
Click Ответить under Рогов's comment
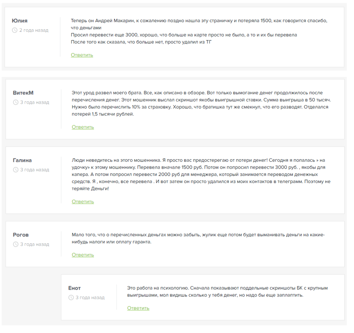82,255
